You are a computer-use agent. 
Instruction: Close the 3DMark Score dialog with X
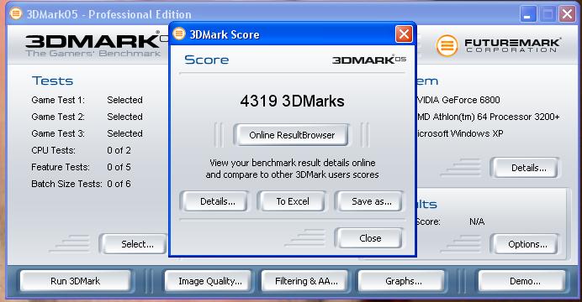(404, 34)
